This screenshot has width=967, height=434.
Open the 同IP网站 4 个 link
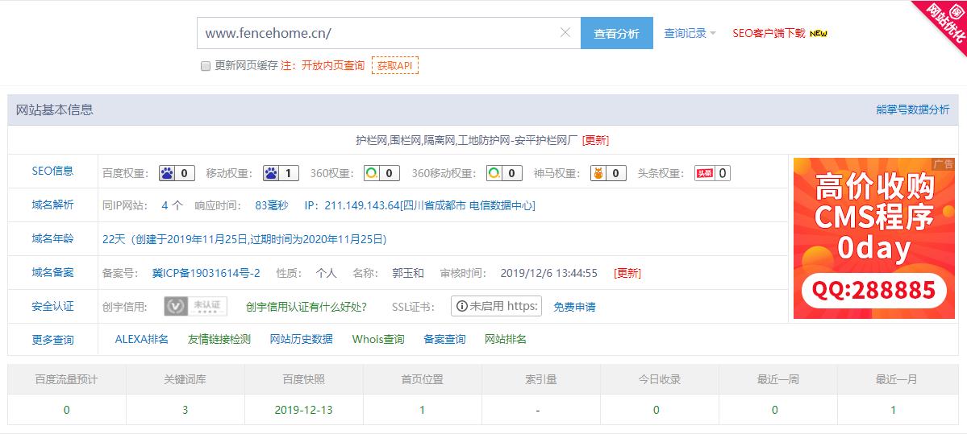pos(172,205)
